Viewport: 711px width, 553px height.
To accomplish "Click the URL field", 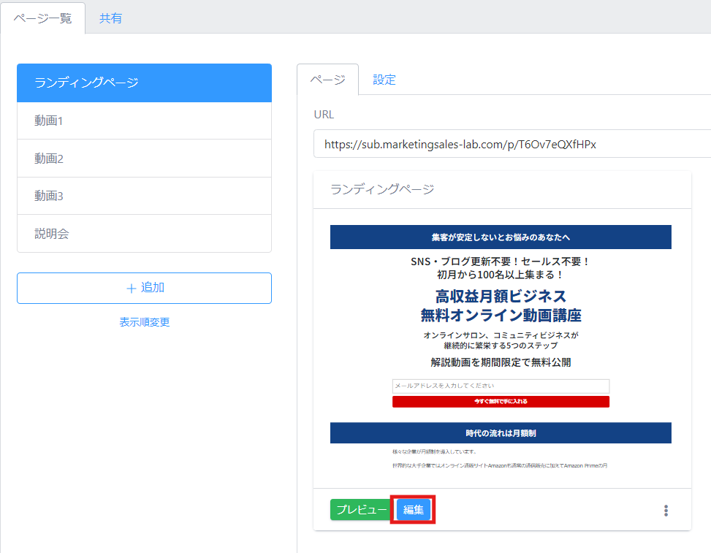I will tap(512, 144).
